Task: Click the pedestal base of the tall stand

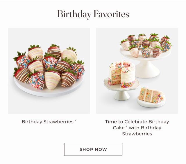Action: 148,70
